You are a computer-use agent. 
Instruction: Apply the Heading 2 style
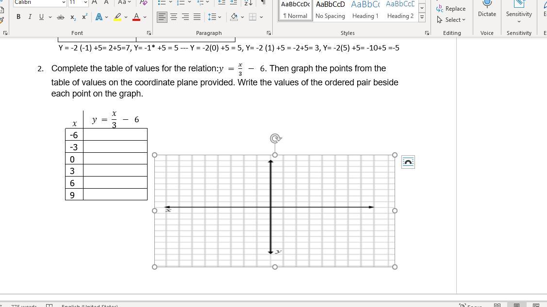[x=400, y=11]
